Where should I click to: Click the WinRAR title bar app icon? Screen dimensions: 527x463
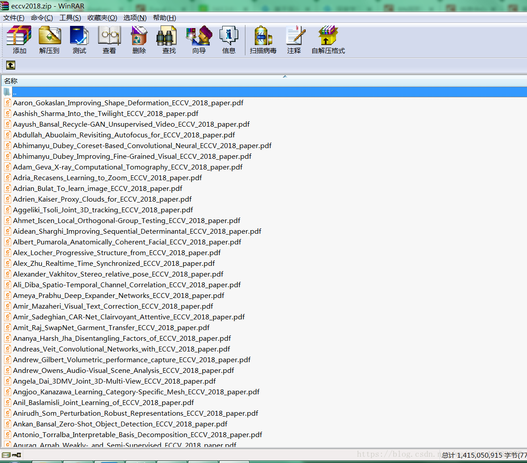click(5, 5)
